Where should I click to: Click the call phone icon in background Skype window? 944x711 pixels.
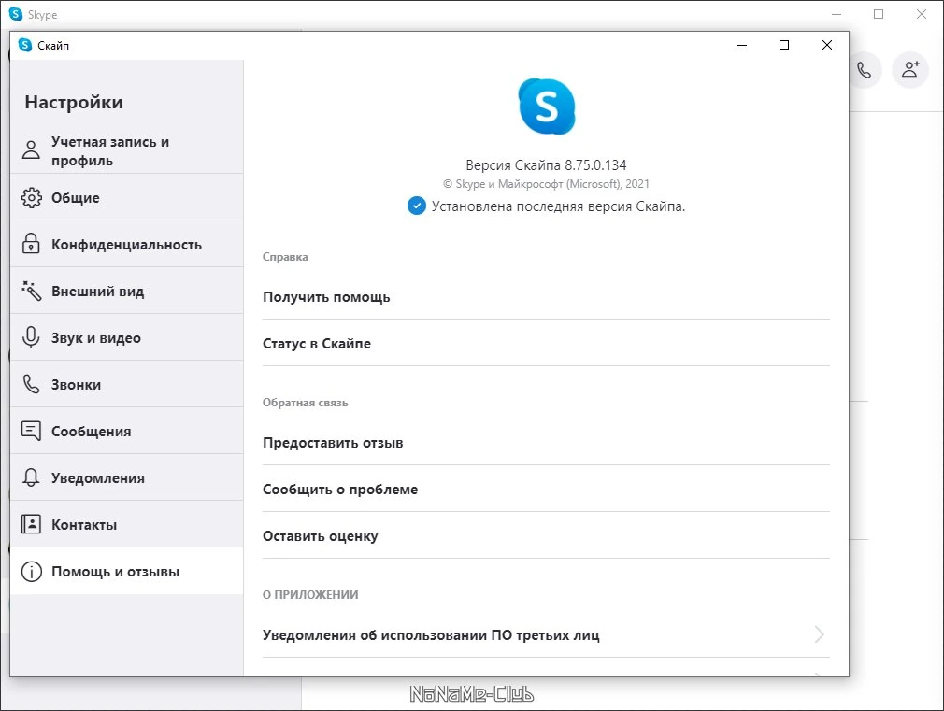click(x=864, y=70)
